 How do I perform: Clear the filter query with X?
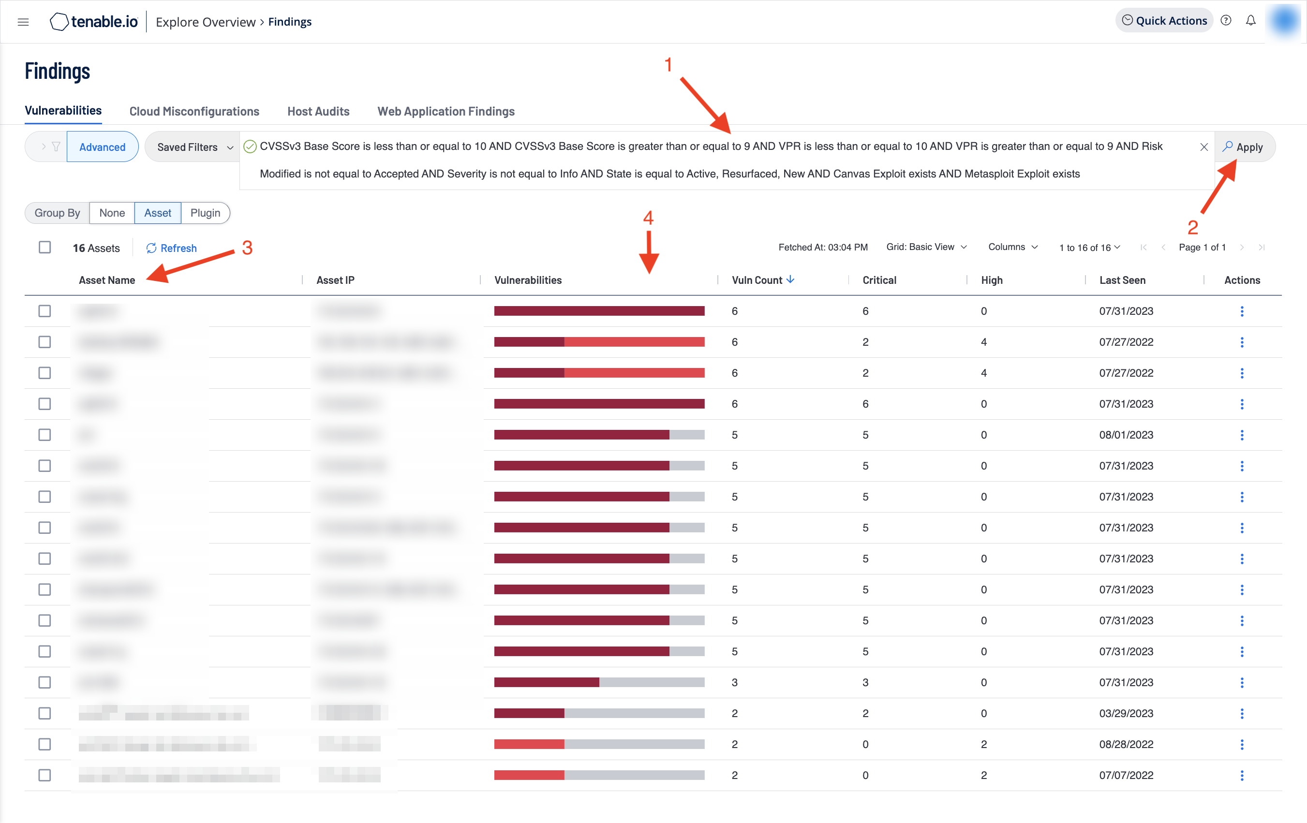pos(1203,147)
